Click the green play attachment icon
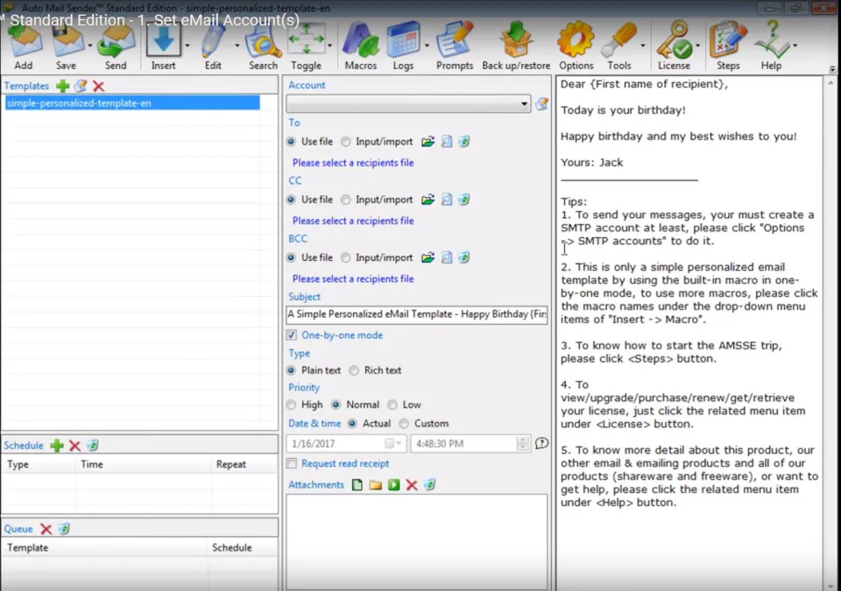The height and width of the screenshot is (591, 841). tap(393, 485)
